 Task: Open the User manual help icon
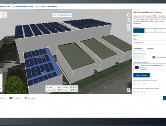(x=26, y=98)
